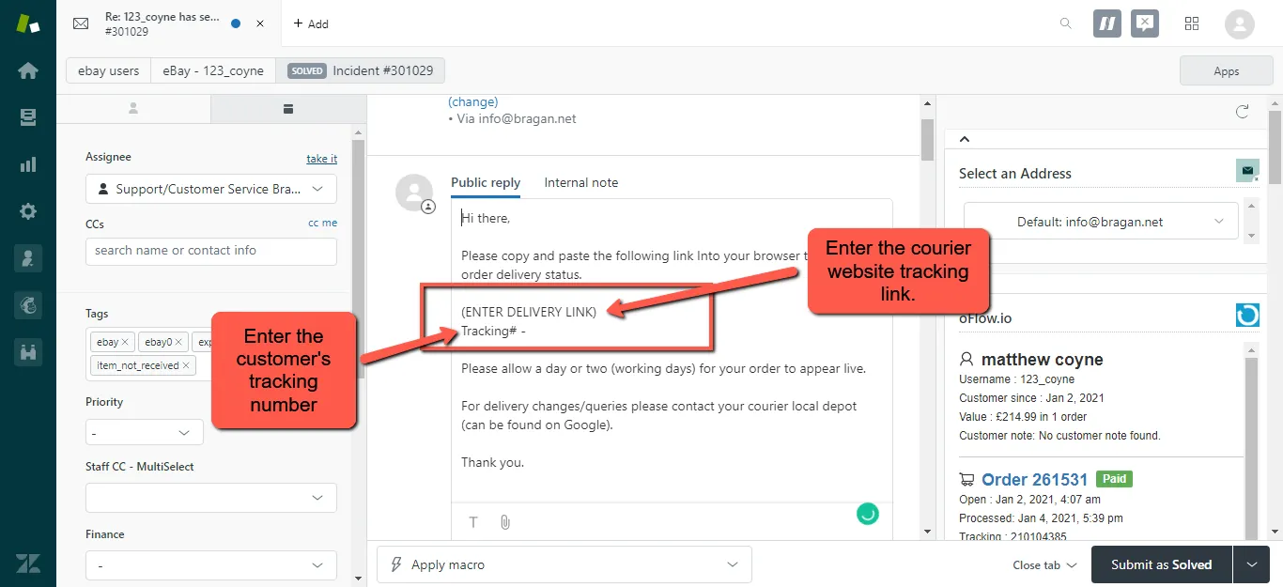
Task: Click the eBay - 123_coyne breadcrumb
Action: tap(213, 70)
